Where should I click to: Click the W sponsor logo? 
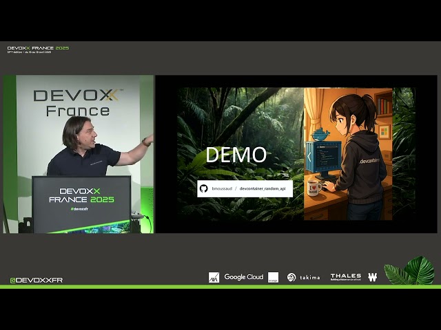[x=372, y=277]
